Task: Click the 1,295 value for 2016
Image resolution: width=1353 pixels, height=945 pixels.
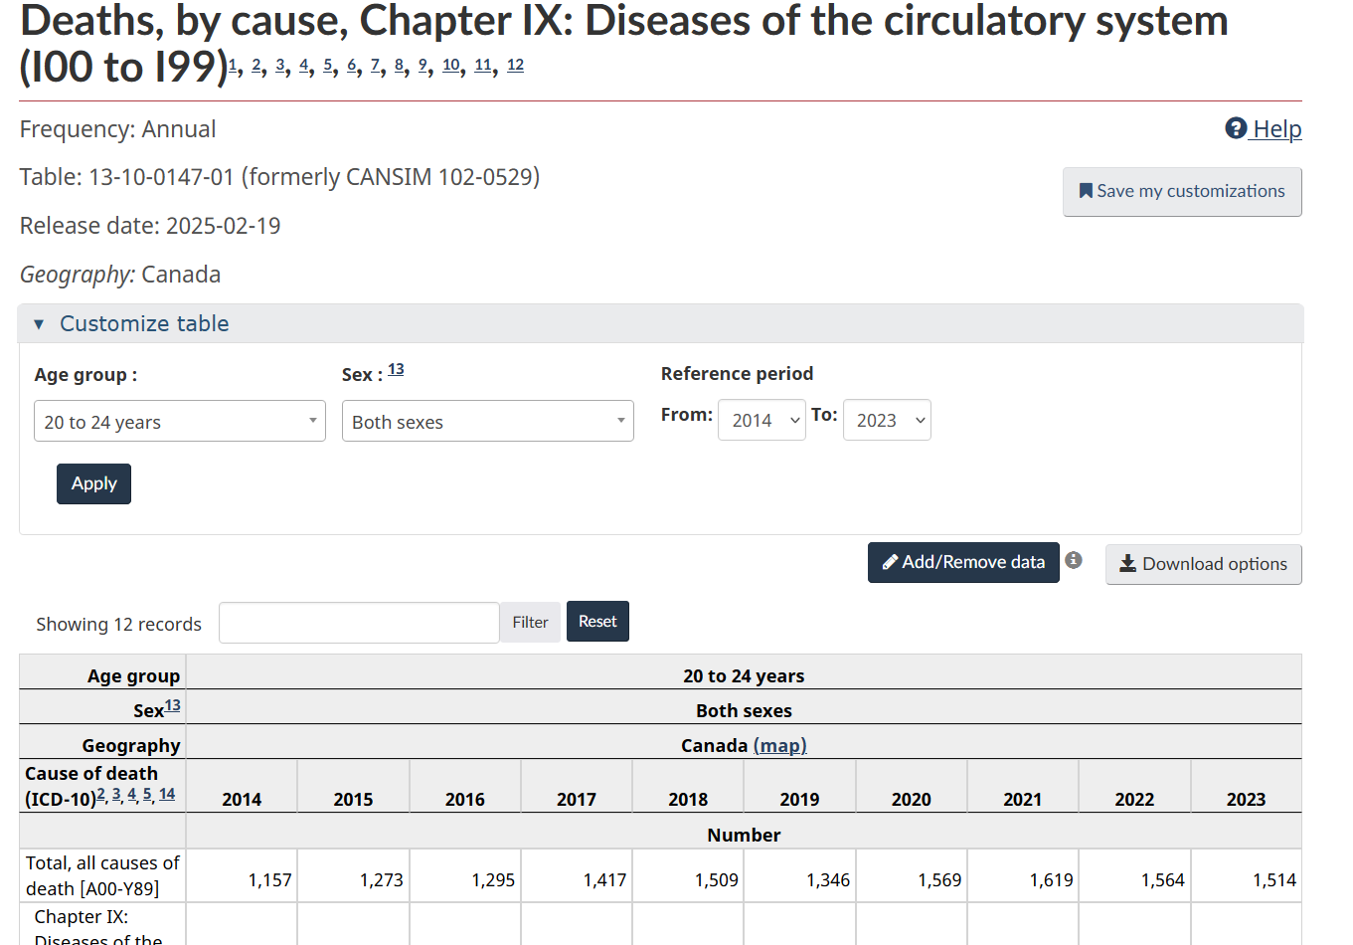Action: (493, 879)
